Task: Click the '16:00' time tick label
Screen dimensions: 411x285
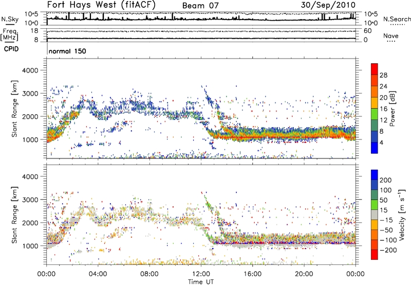Action: pos(252,274)
